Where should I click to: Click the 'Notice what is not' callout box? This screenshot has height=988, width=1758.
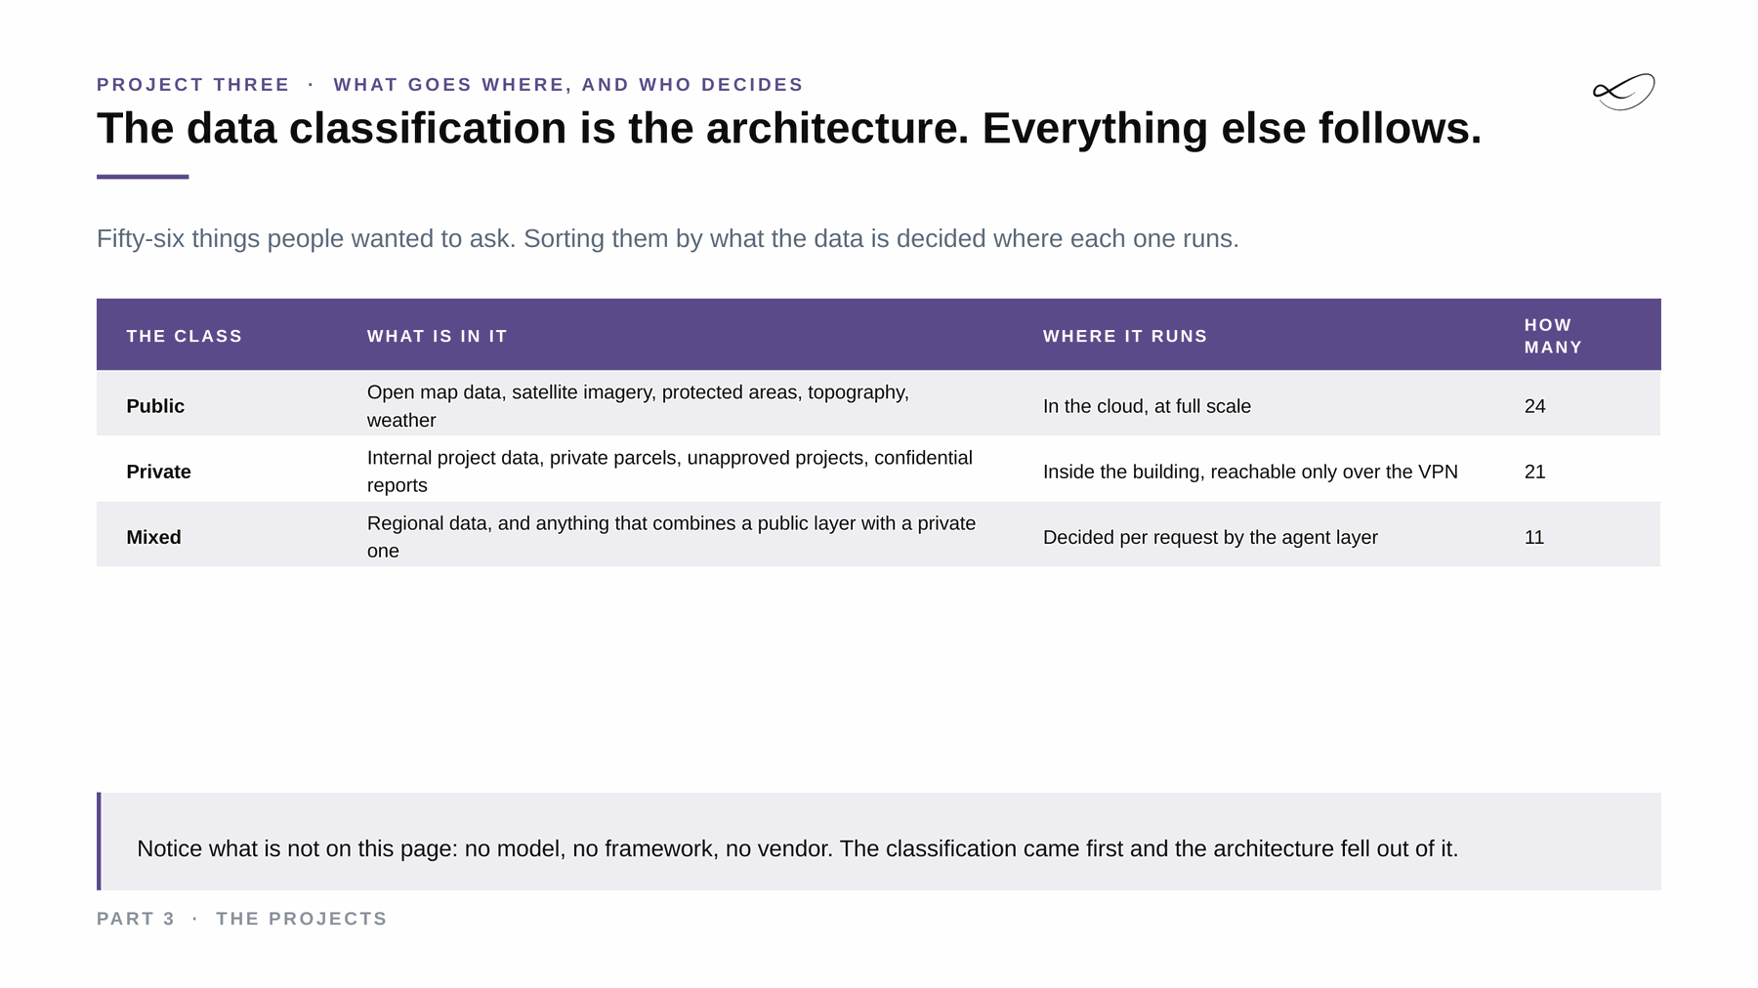pos(879,842)
